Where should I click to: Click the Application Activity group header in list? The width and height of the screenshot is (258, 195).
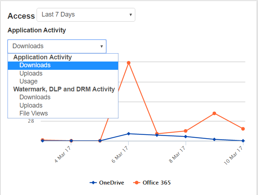(x=43, y=57)
